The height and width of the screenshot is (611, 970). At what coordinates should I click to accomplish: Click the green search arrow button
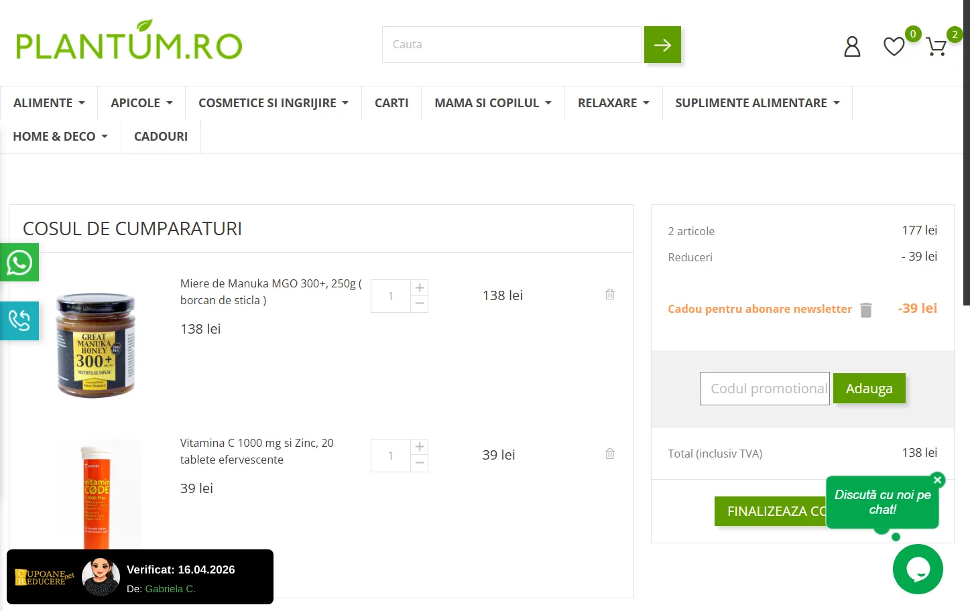(662, 45)
